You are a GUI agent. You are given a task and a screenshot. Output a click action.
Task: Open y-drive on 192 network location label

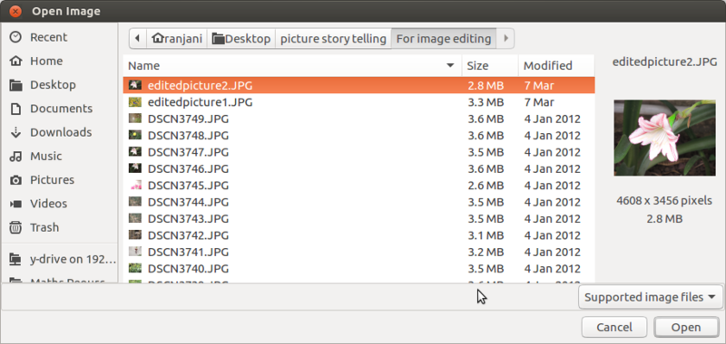click(74, 260)
